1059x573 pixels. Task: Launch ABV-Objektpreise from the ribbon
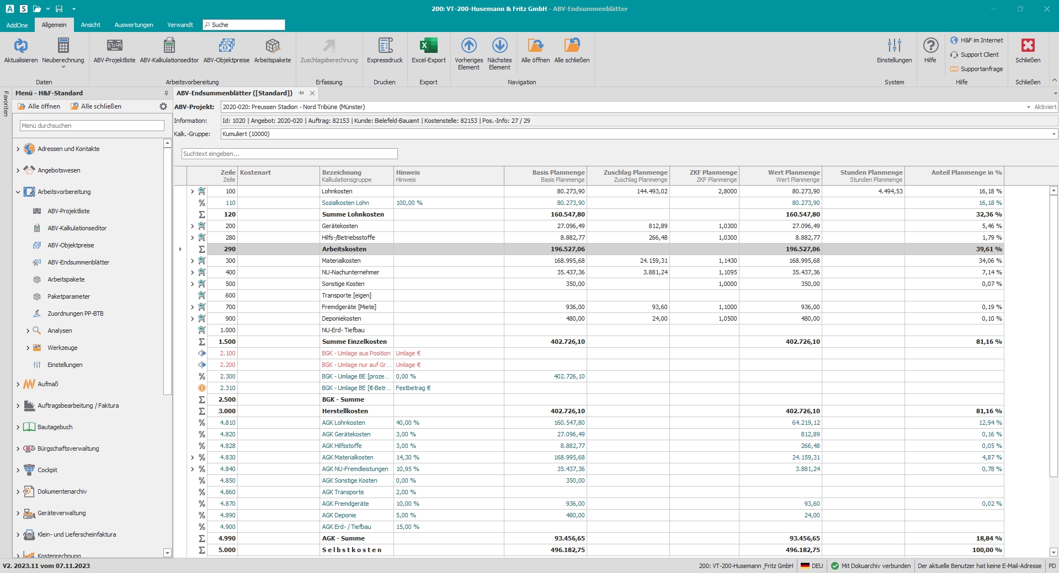[226, 46]
